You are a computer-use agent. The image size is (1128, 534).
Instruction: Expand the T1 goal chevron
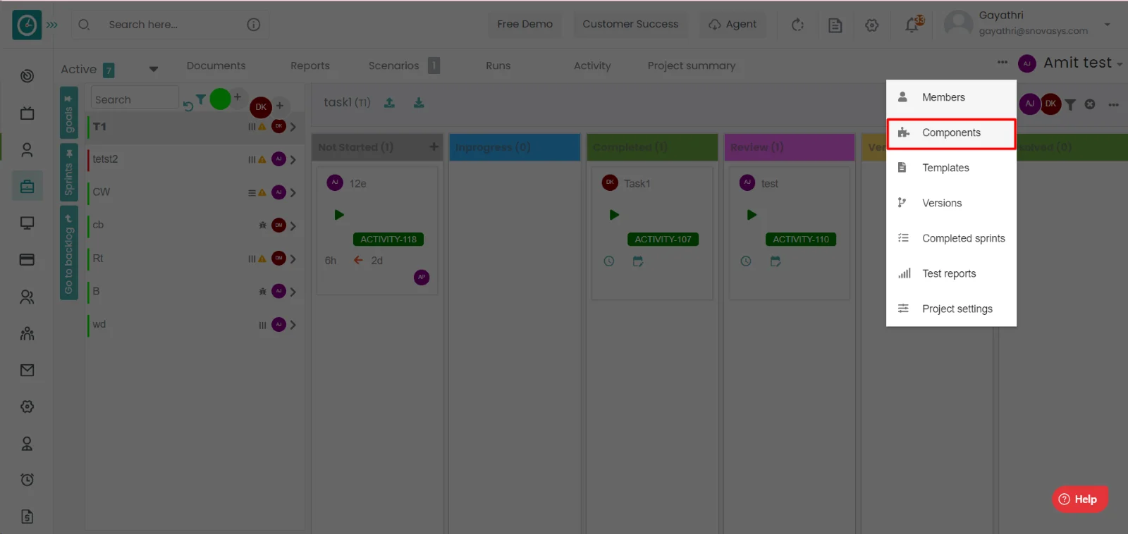pyautogui.click(x=293, y=127)
